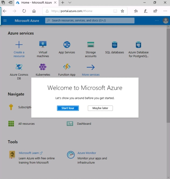Open All resources grid icon
This screenshot has width=170, height=179.
(x=11, y=124)
